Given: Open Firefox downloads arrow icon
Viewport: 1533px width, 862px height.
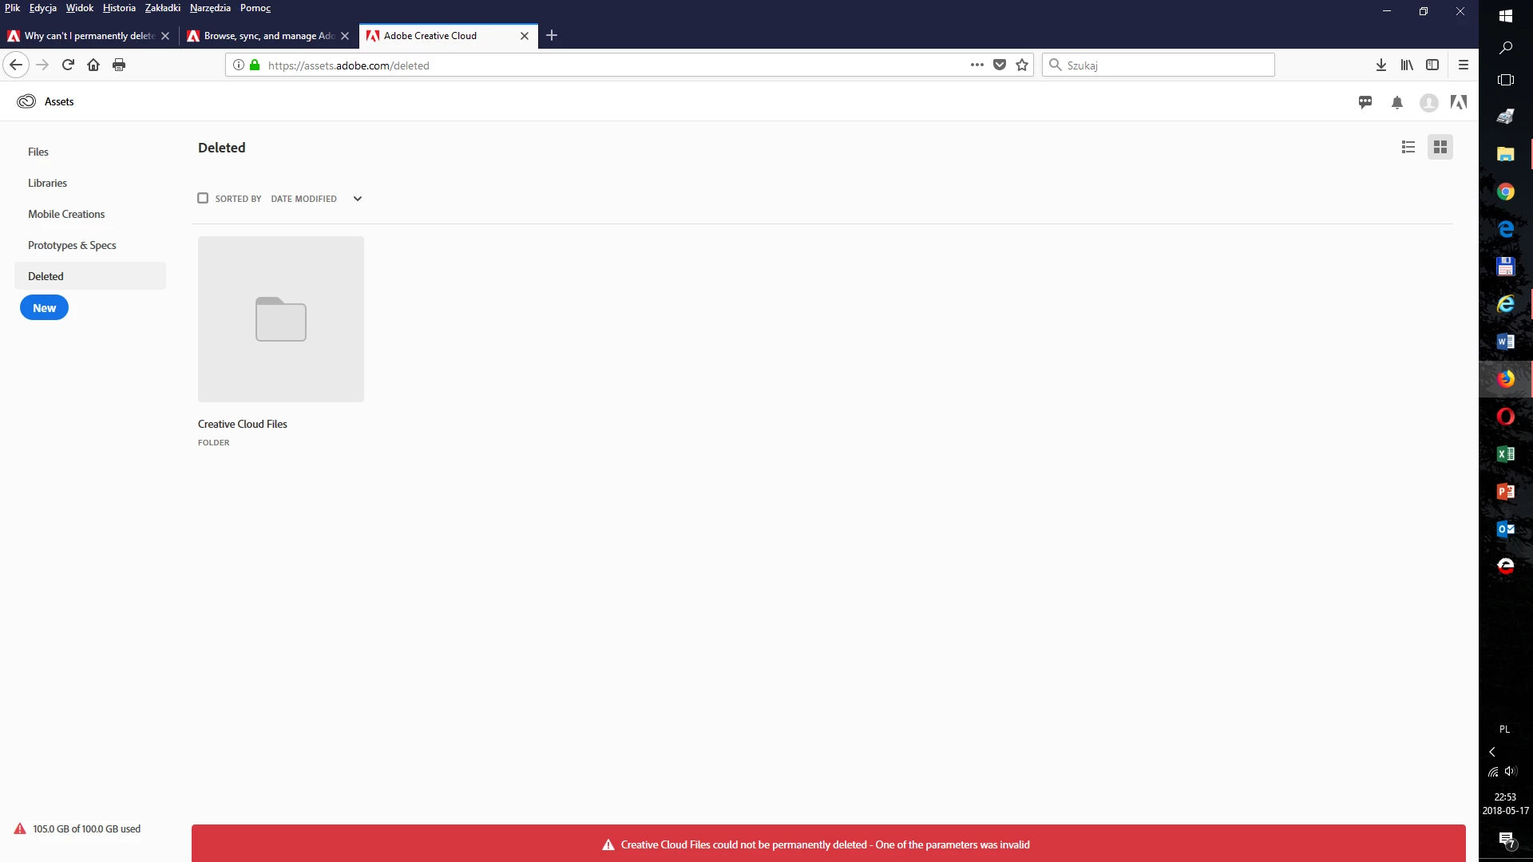Looking at the screenshot, I should [x=1381, y=65].
